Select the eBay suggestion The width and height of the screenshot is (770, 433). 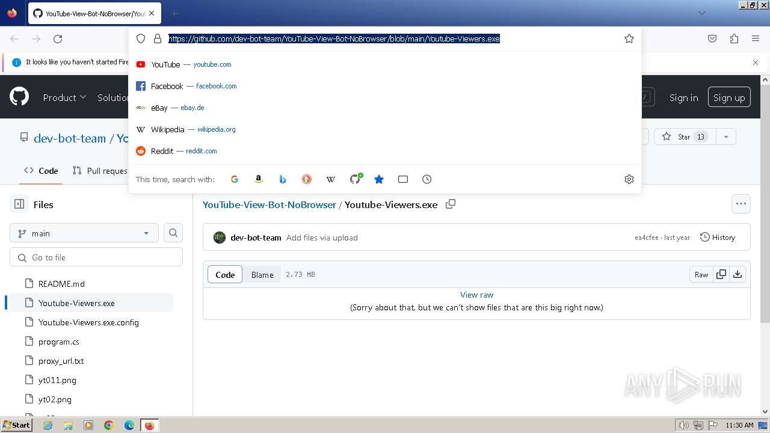[x=385, y=108]
